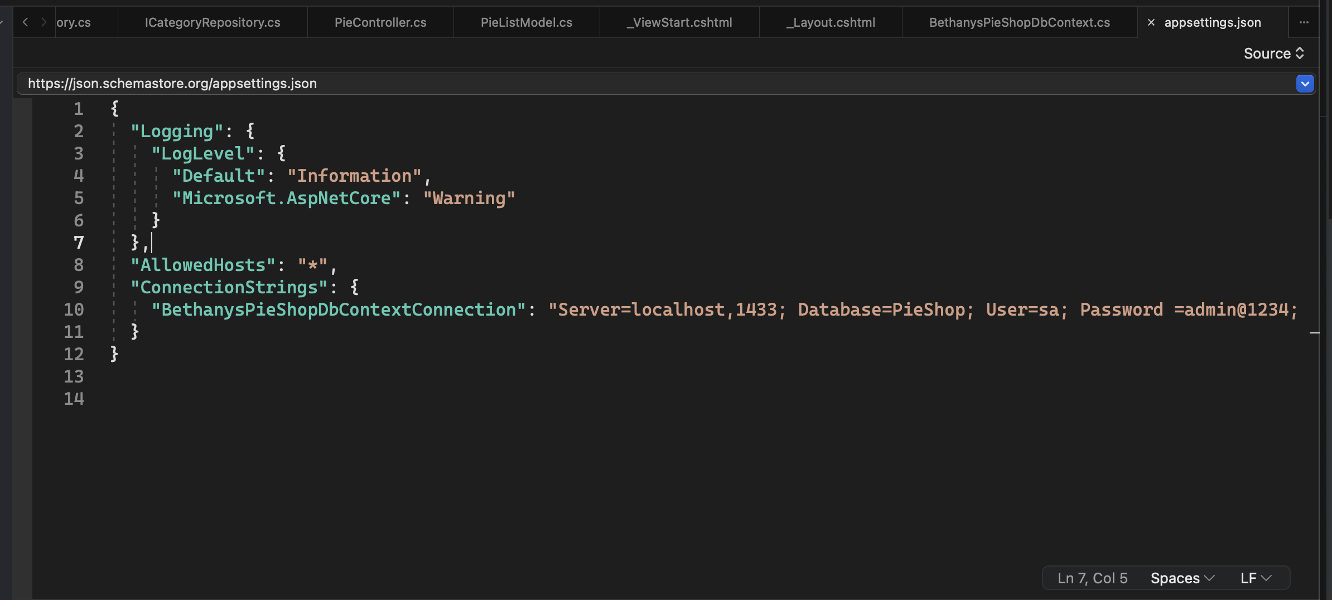Open the Spaces indentation dropdown
This screenshot has width=1332, height=600.
point(1181,578)
